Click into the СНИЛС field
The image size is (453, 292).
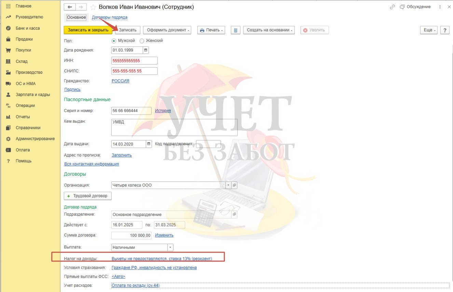pyautogui.click(x=135, y=71)
